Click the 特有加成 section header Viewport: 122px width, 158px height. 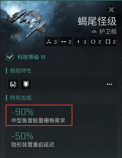click(21, 98)
